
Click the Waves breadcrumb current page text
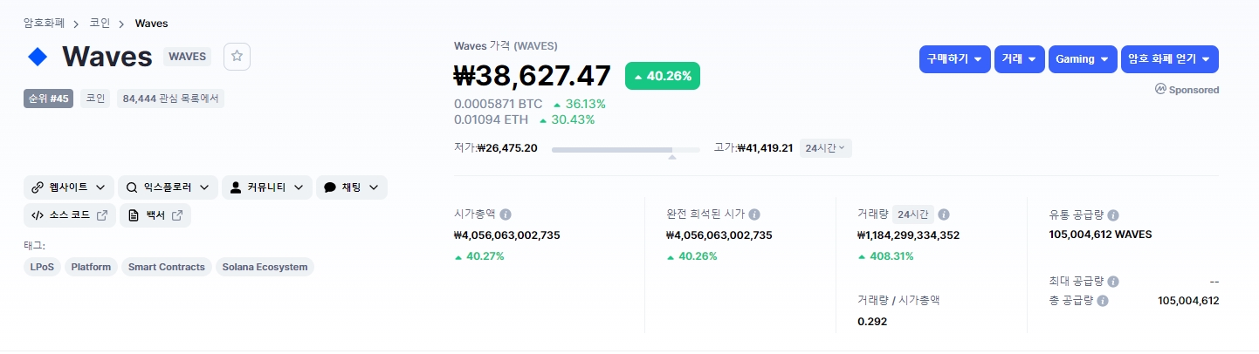[x=152, y=24]
